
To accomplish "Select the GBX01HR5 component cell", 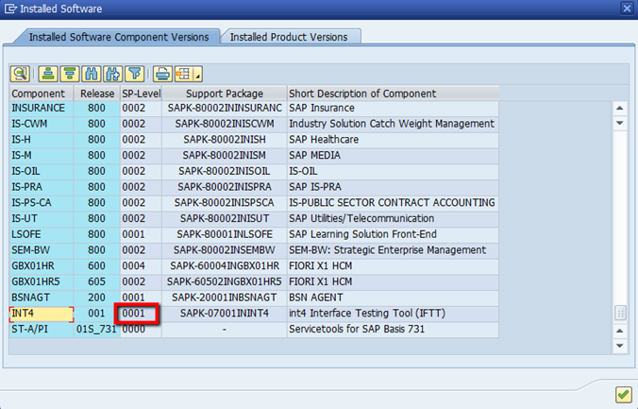I will (42, 281).
